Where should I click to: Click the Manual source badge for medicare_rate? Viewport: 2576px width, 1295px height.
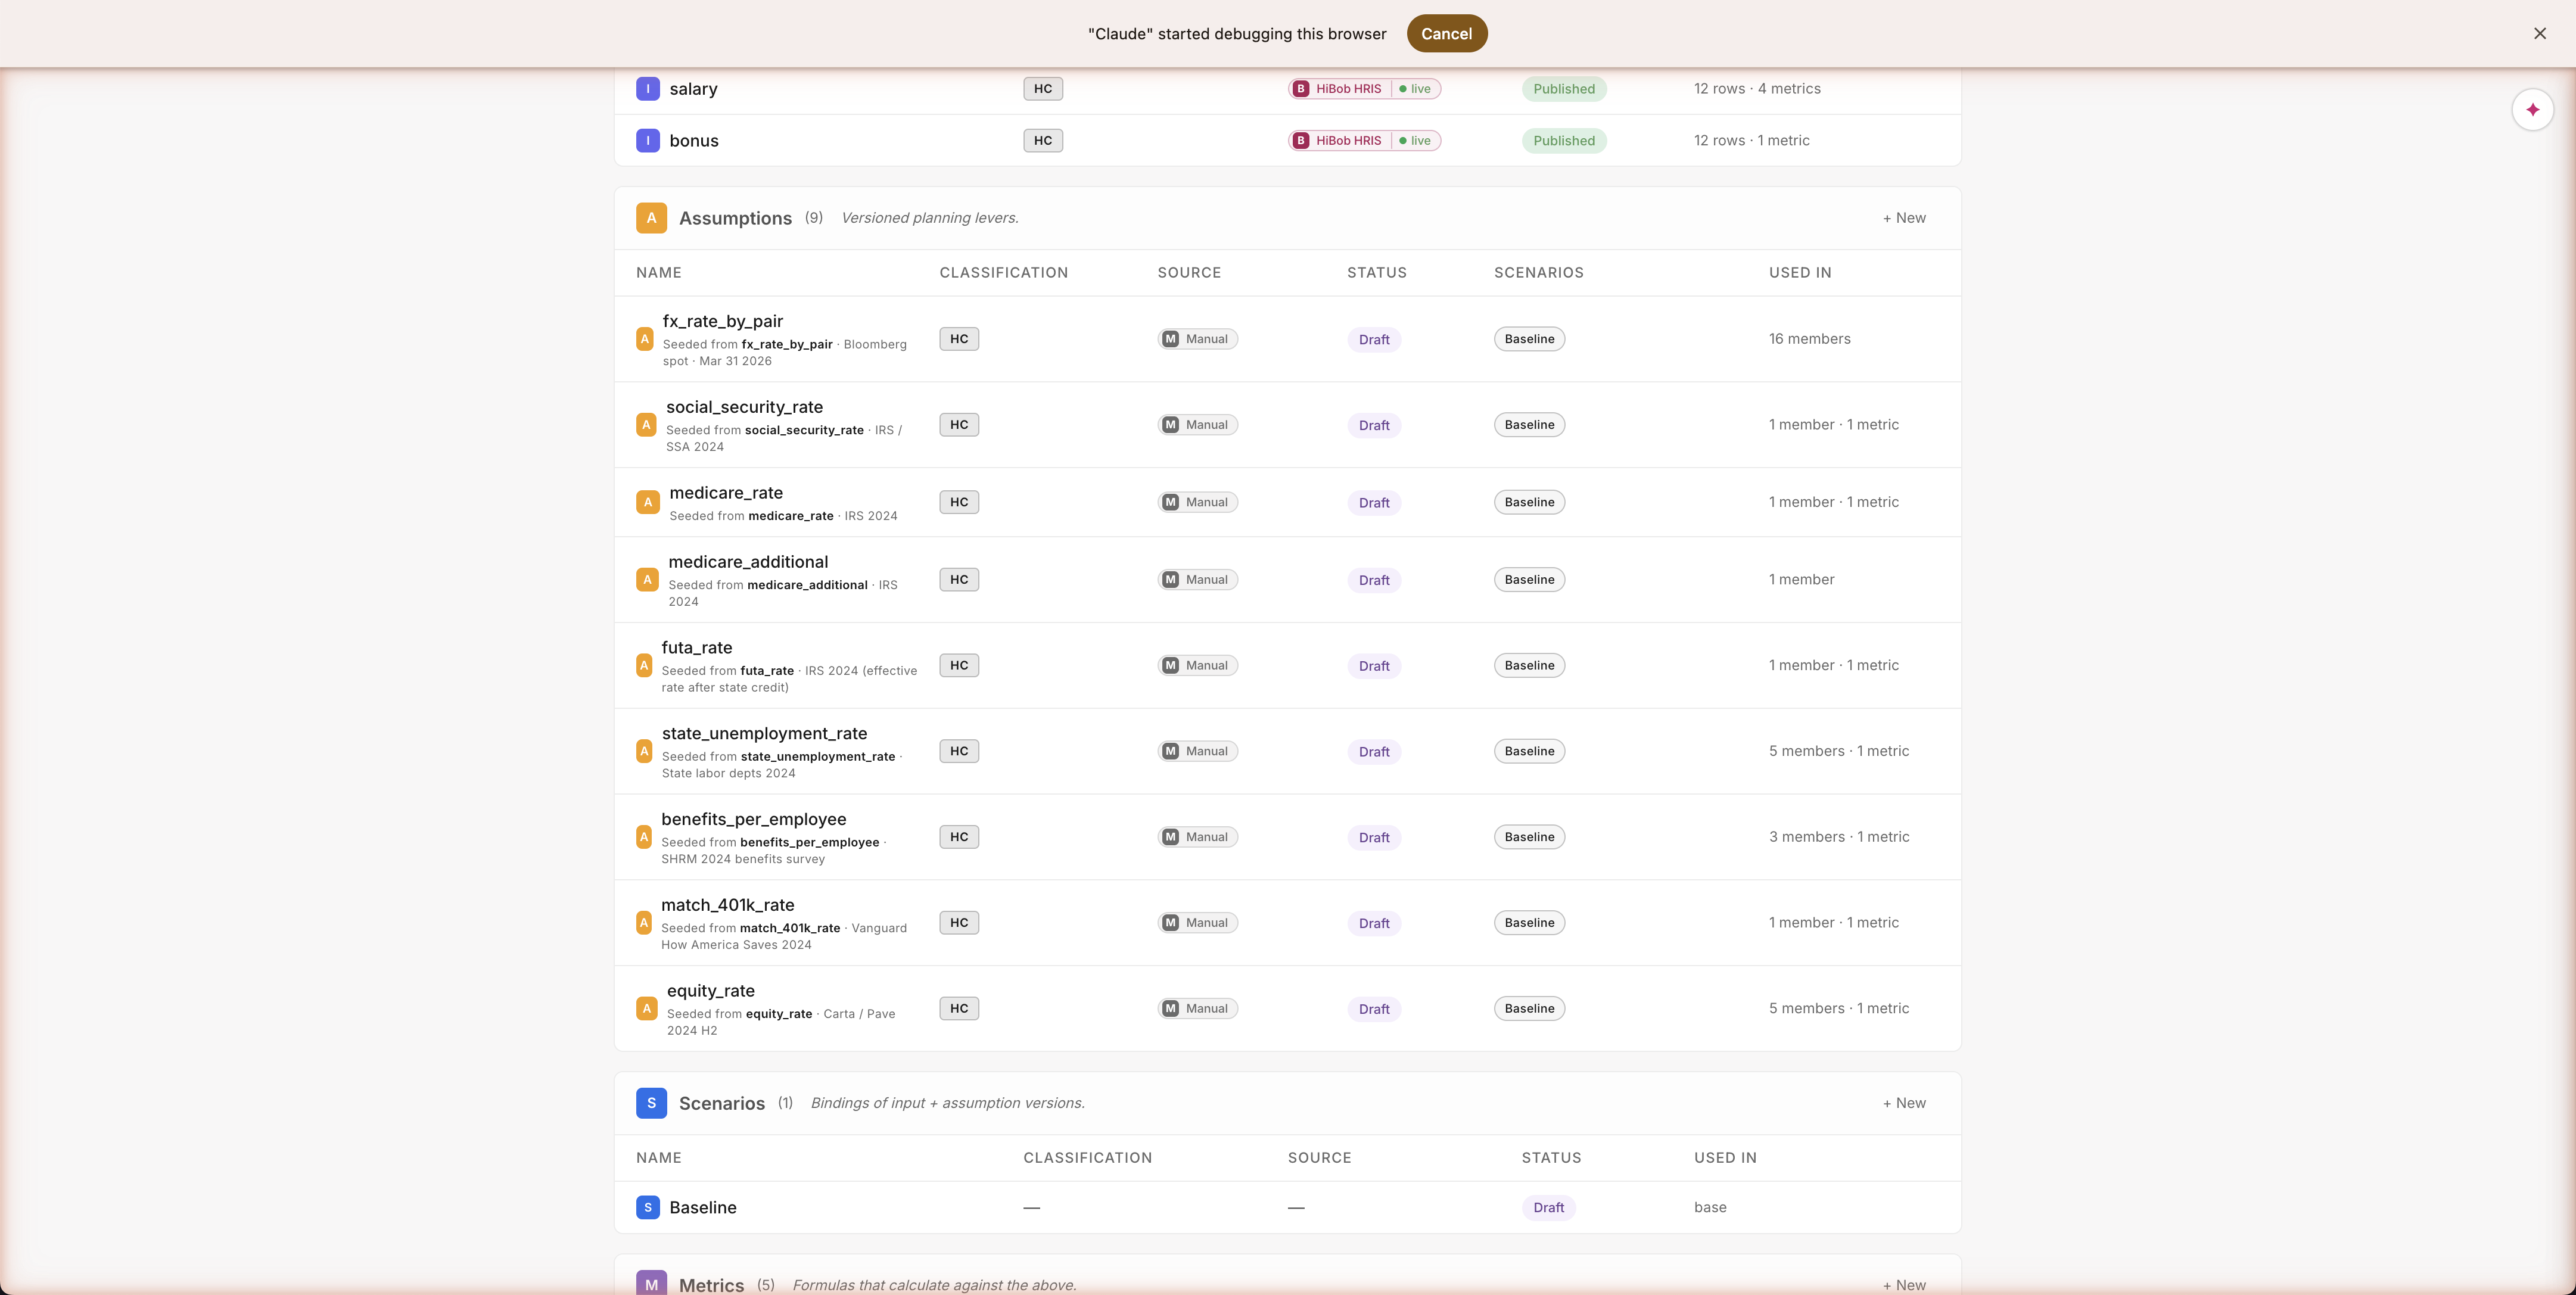[1197, 502]
